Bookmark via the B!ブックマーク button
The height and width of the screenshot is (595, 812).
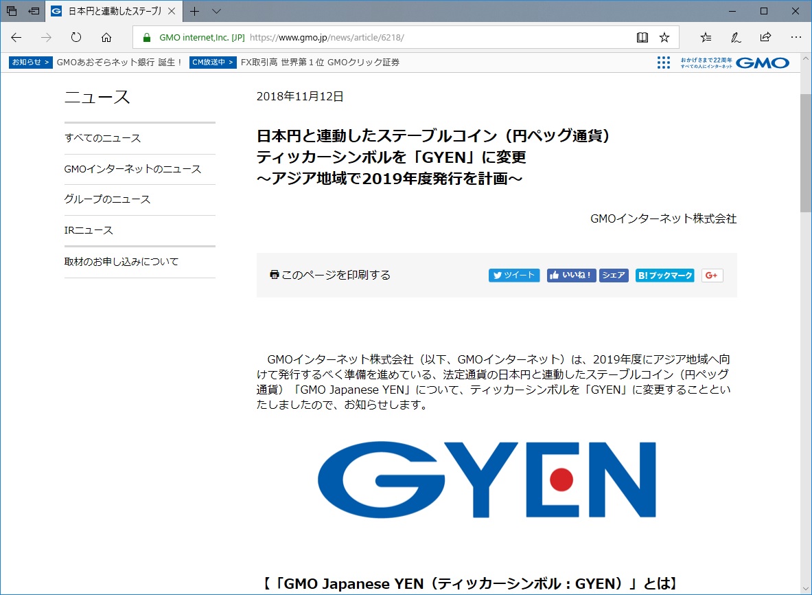[664, 275]
